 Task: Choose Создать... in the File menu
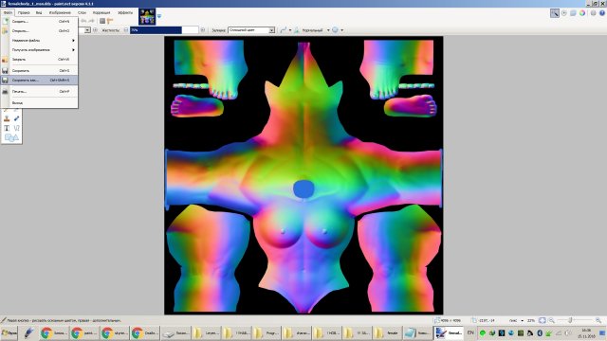[40, 21]
